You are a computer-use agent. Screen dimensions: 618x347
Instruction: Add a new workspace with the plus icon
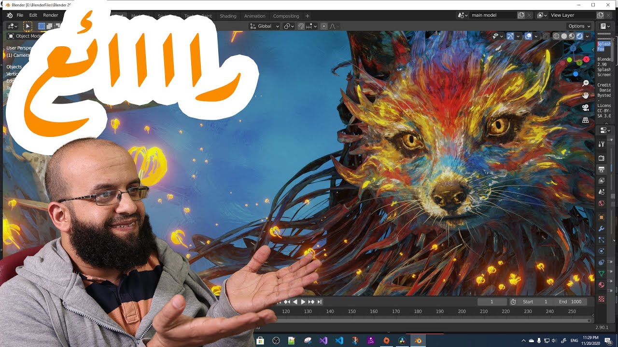click(x=307, y=16)
